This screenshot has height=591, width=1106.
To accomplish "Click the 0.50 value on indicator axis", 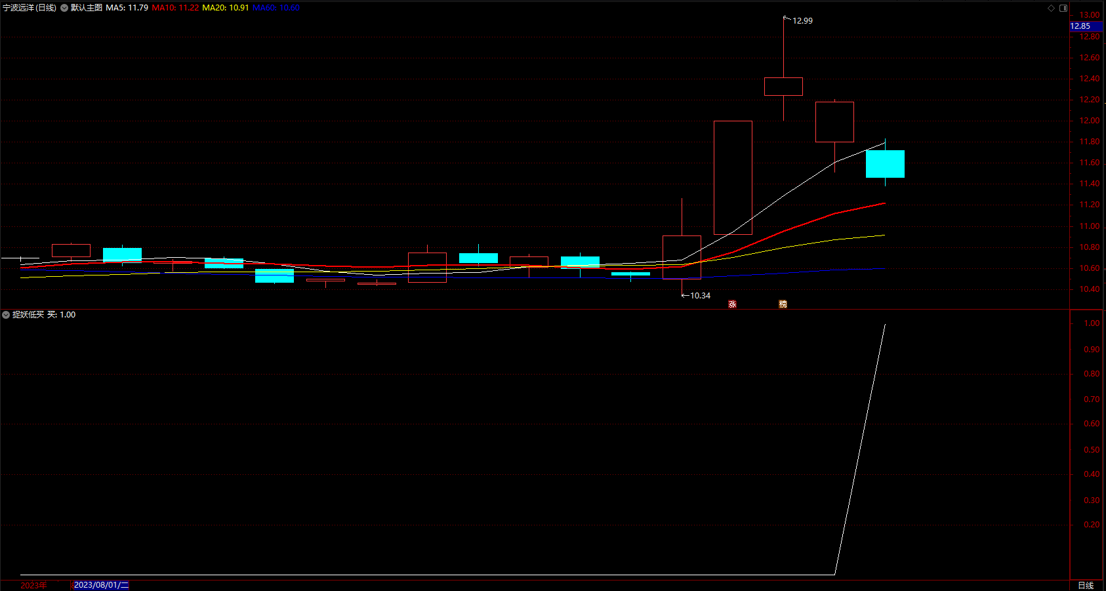I will pos(1092,450).
